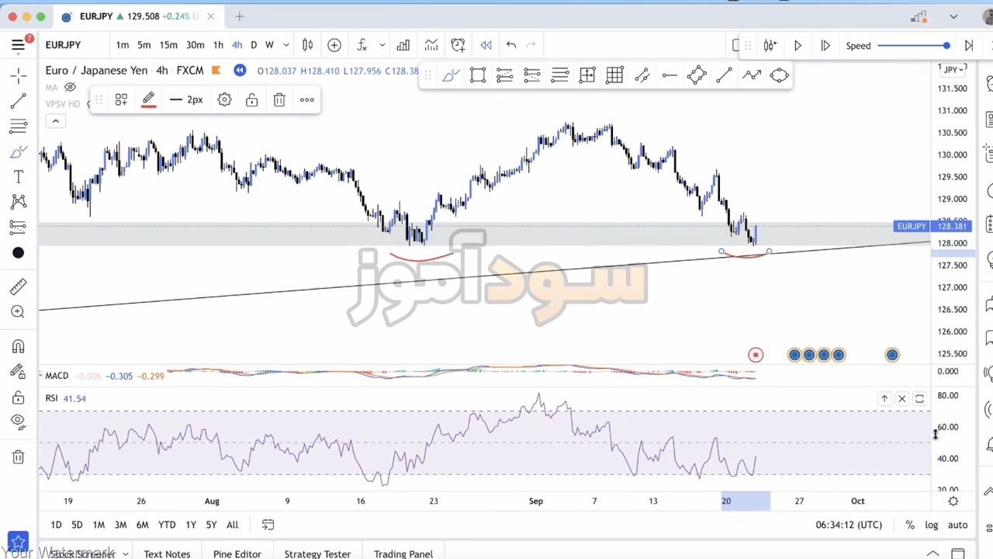Viewport: 993px width, 559px height.
Task: Toggle magnet mode in left sidebar
Action: [x=19, y=346]
